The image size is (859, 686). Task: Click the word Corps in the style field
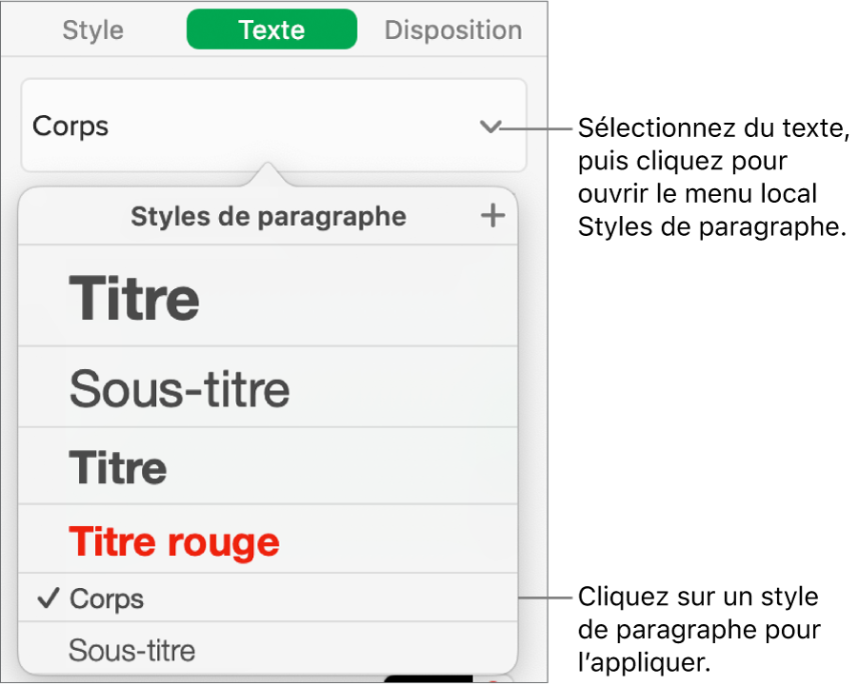click(70, 126)
